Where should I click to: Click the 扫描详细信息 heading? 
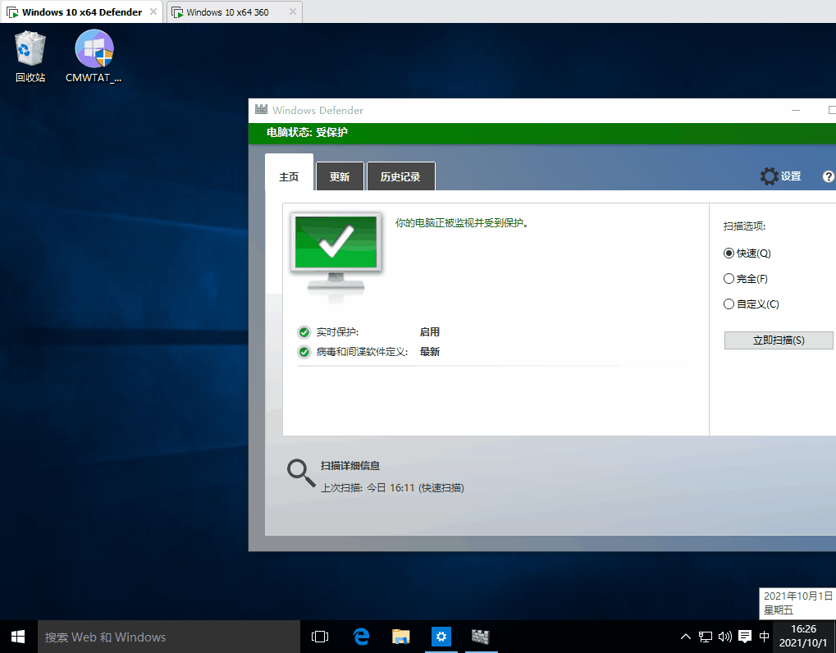pos(350,466)
